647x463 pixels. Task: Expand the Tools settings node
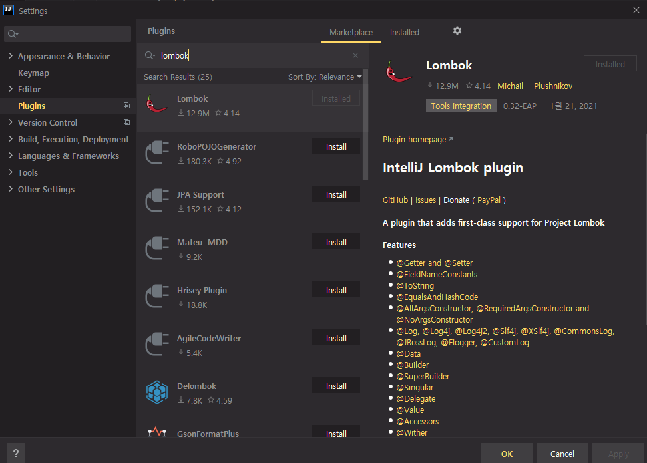[x=11, y=172]
